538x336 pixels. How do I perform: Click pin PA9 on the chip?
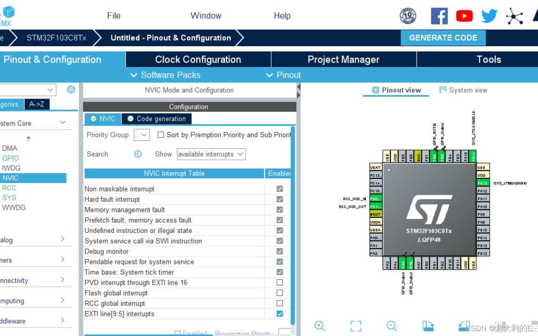tap(482, 214)
